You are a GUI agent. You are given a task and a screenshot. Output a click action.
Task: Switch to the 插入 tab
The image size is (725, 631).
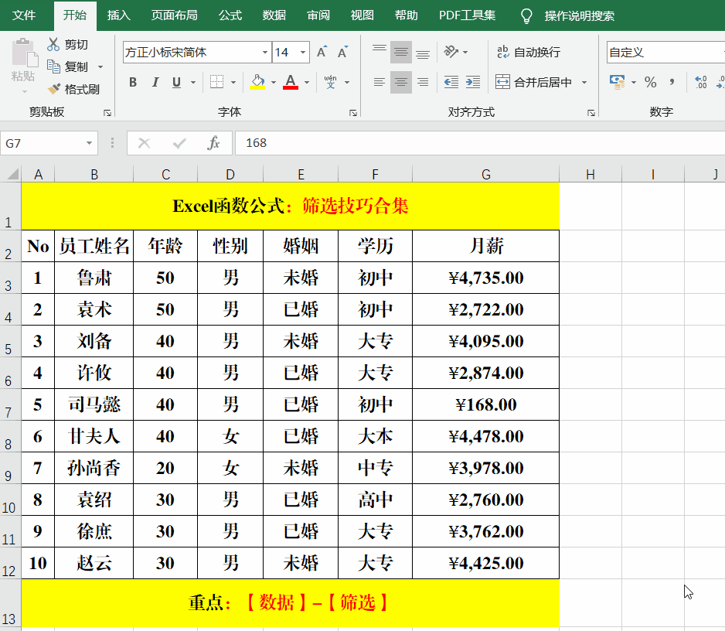[119, 15]
